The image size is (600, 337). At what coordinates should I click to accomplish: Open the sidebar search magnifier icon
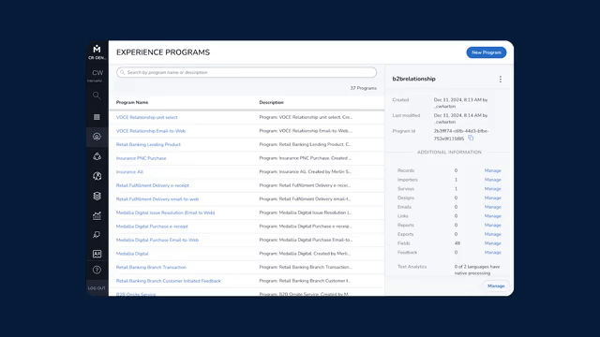[x=97, y=95]
